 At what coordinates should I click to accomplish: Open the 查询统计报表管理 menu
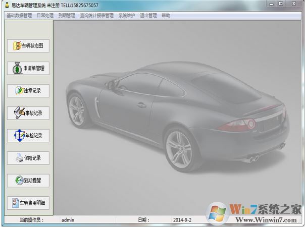point(96,15)
